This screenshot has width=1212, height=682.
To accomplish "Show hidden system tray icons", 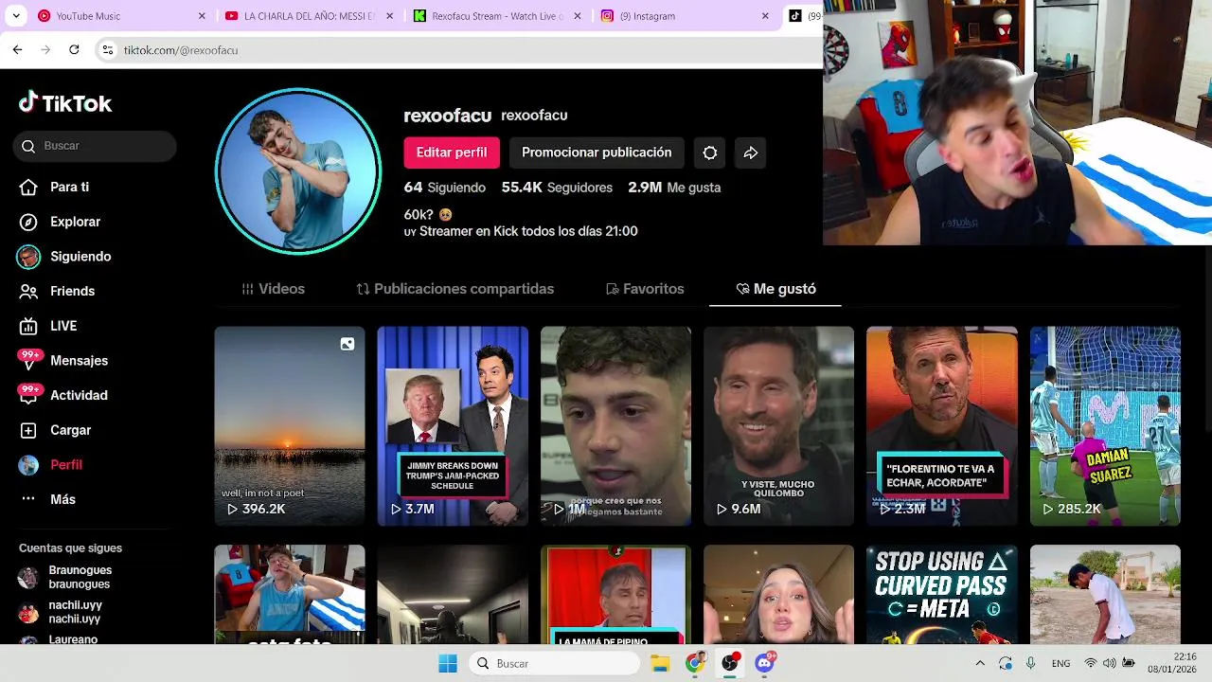I will [x=980, y=663].
